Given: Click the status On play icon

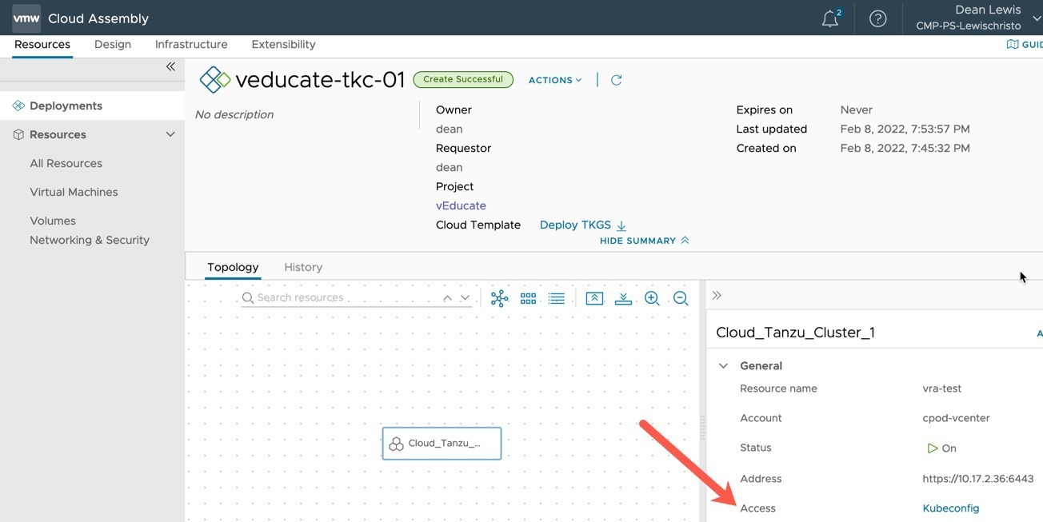Looking at the screenshot, I should click(932, 448).
